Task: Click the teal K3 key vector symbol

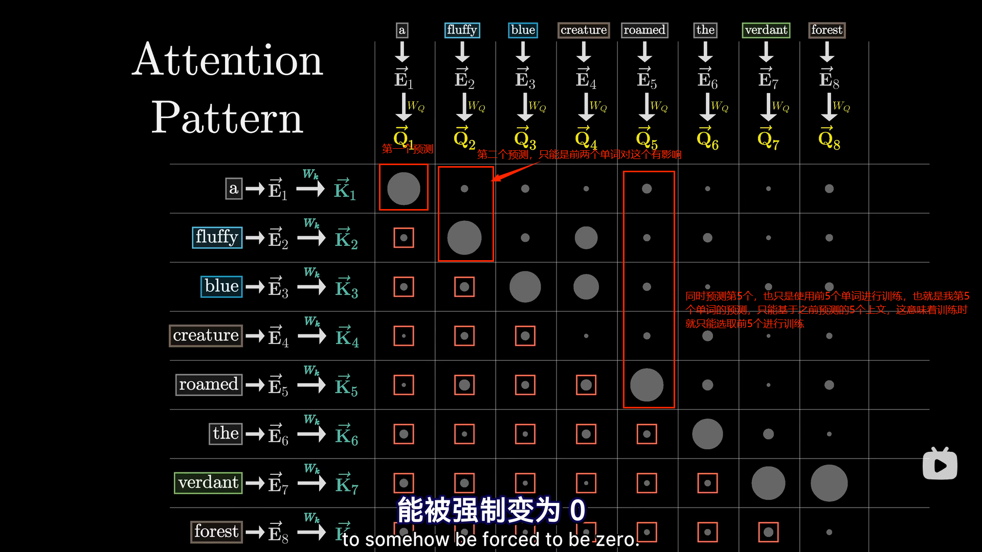Action: pyautogui.click(x=346, y=288)
